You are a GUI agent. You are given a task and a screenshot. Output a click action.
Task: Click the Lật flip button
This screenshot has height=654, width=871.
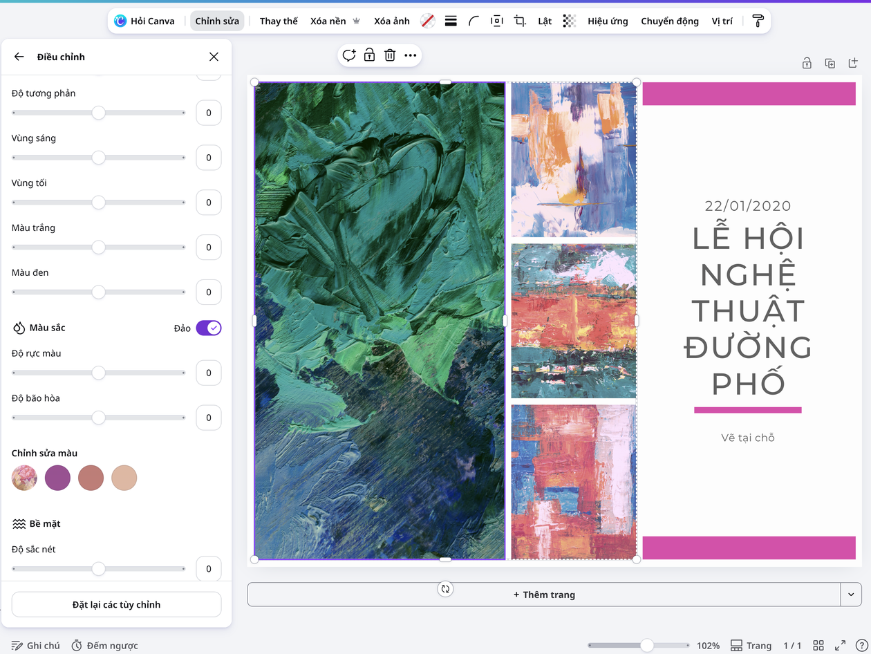point(545,21)
